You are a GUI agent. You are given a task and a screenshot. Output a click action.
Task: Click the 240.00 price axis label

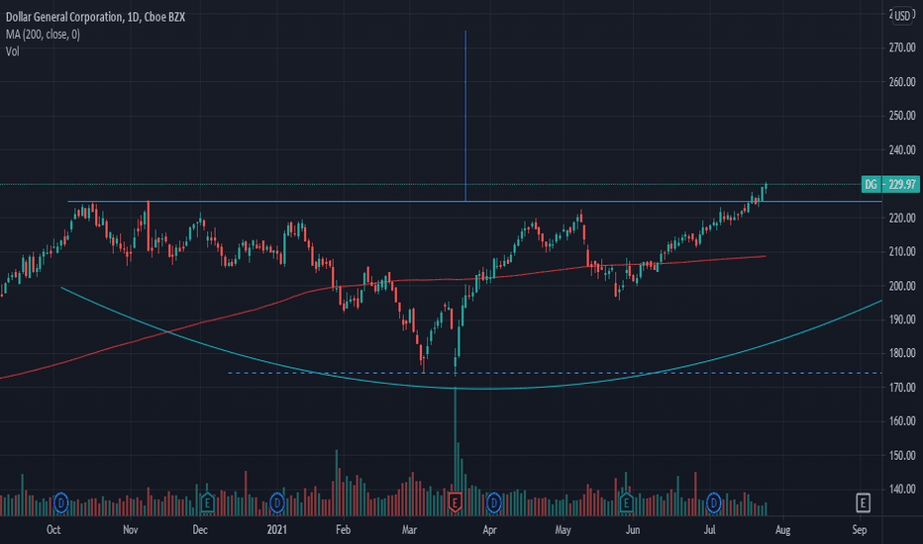(x=902, y=149)
